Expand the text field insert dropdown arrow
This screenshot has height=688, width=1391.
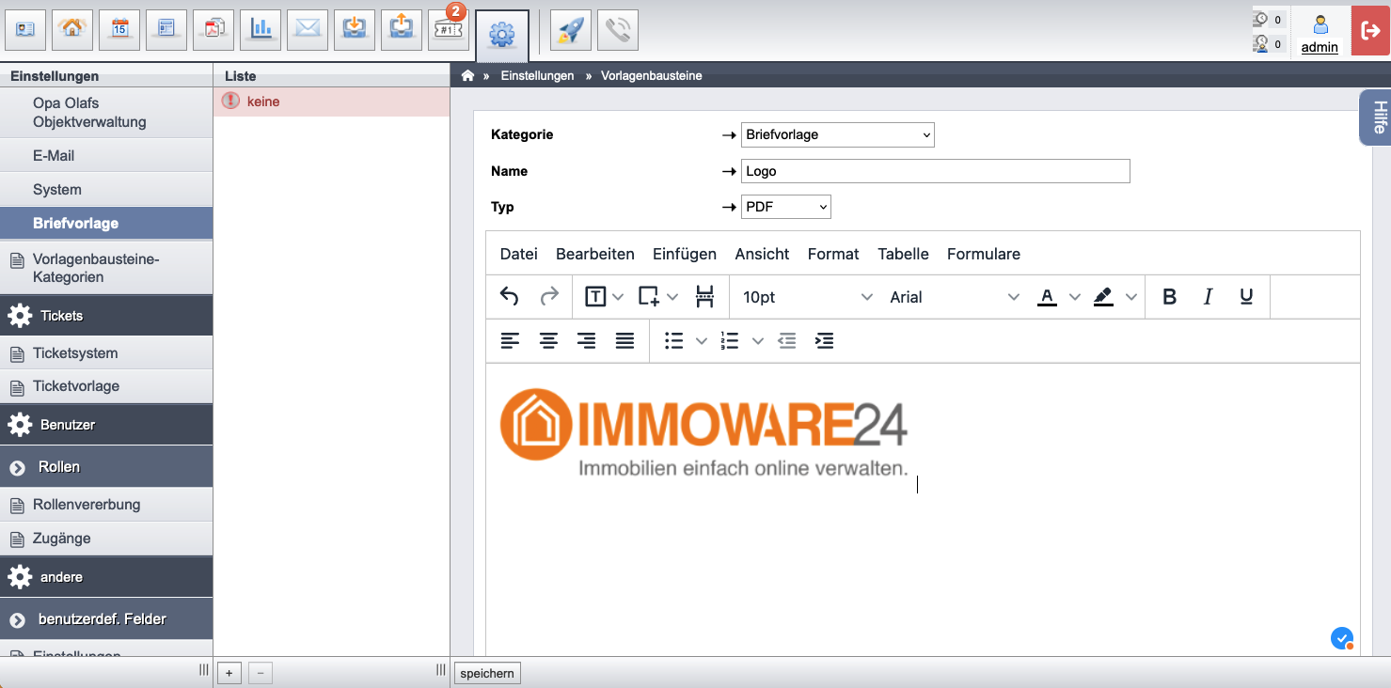point(618,297)
